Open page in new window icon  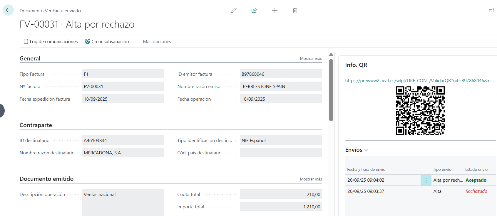[x=491, y=11]
